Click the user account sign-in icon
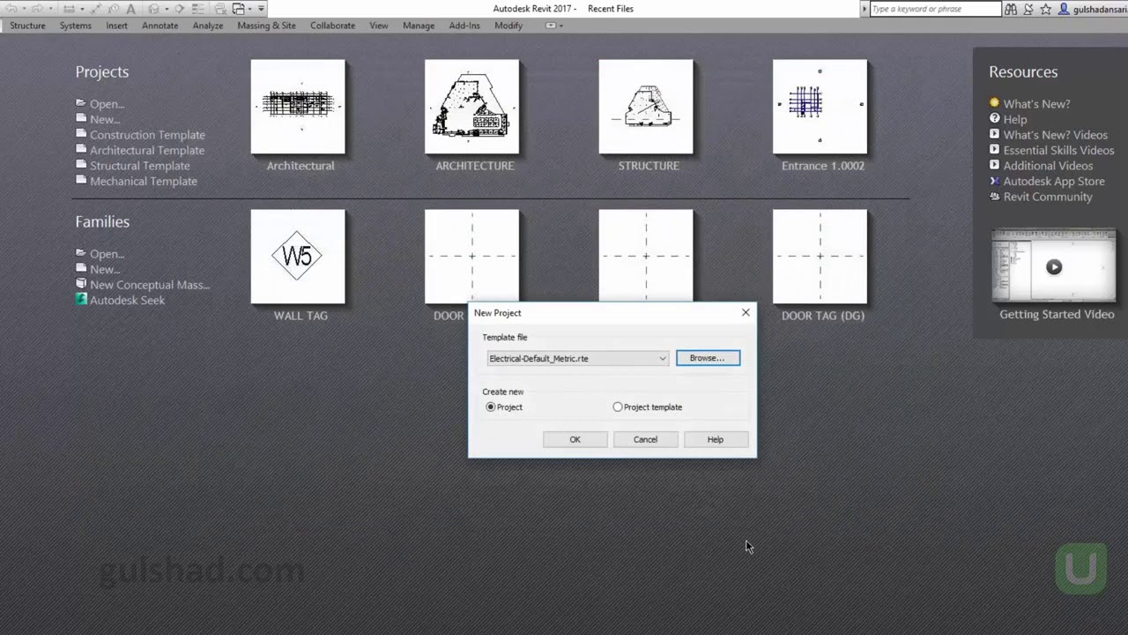 point(1064,9)
